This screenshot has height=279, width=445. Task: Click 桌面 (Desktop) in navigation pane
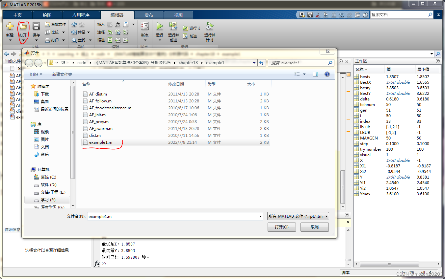[x=42, y=101]
